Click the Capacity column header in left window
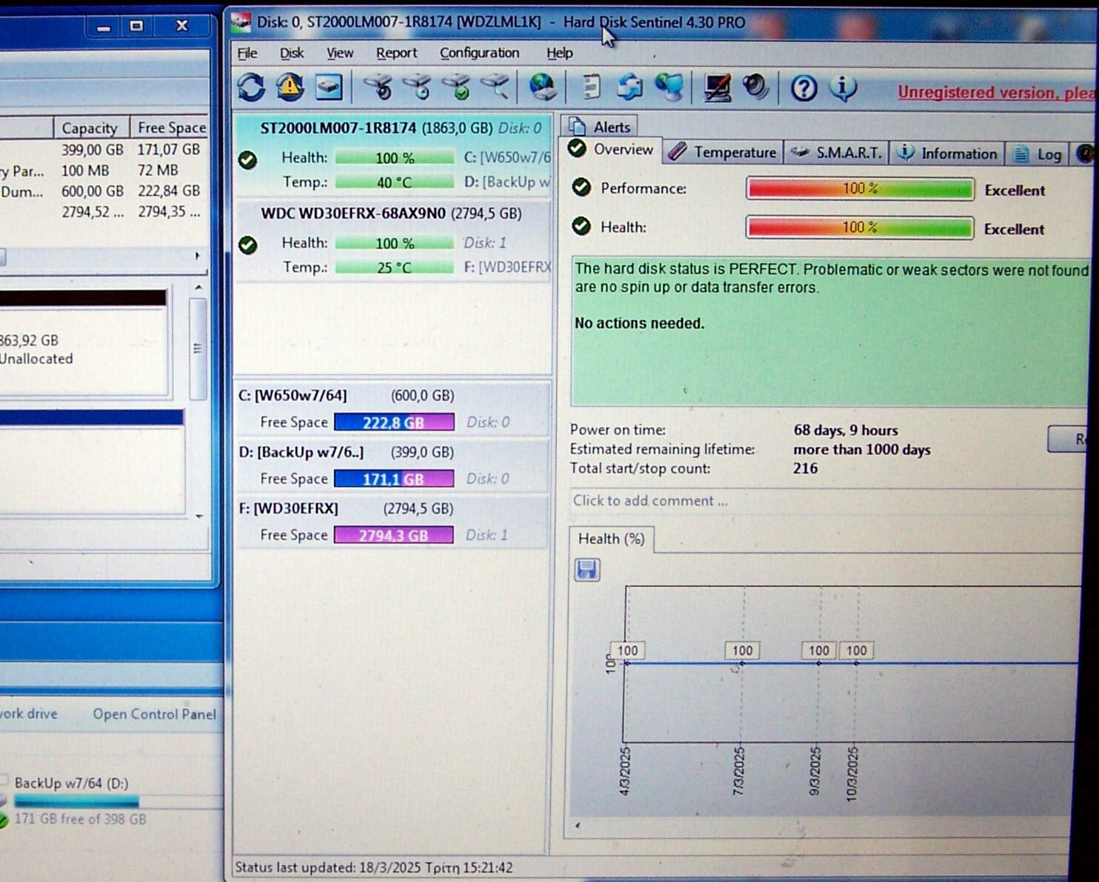The width and height of the screenshot is (1099, 882). [90, 128]
